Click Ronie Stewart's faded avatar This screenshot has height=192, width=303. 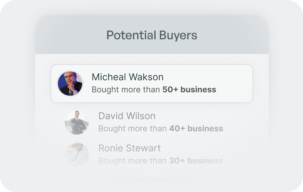pyautogui.click(x=77, y=155)
